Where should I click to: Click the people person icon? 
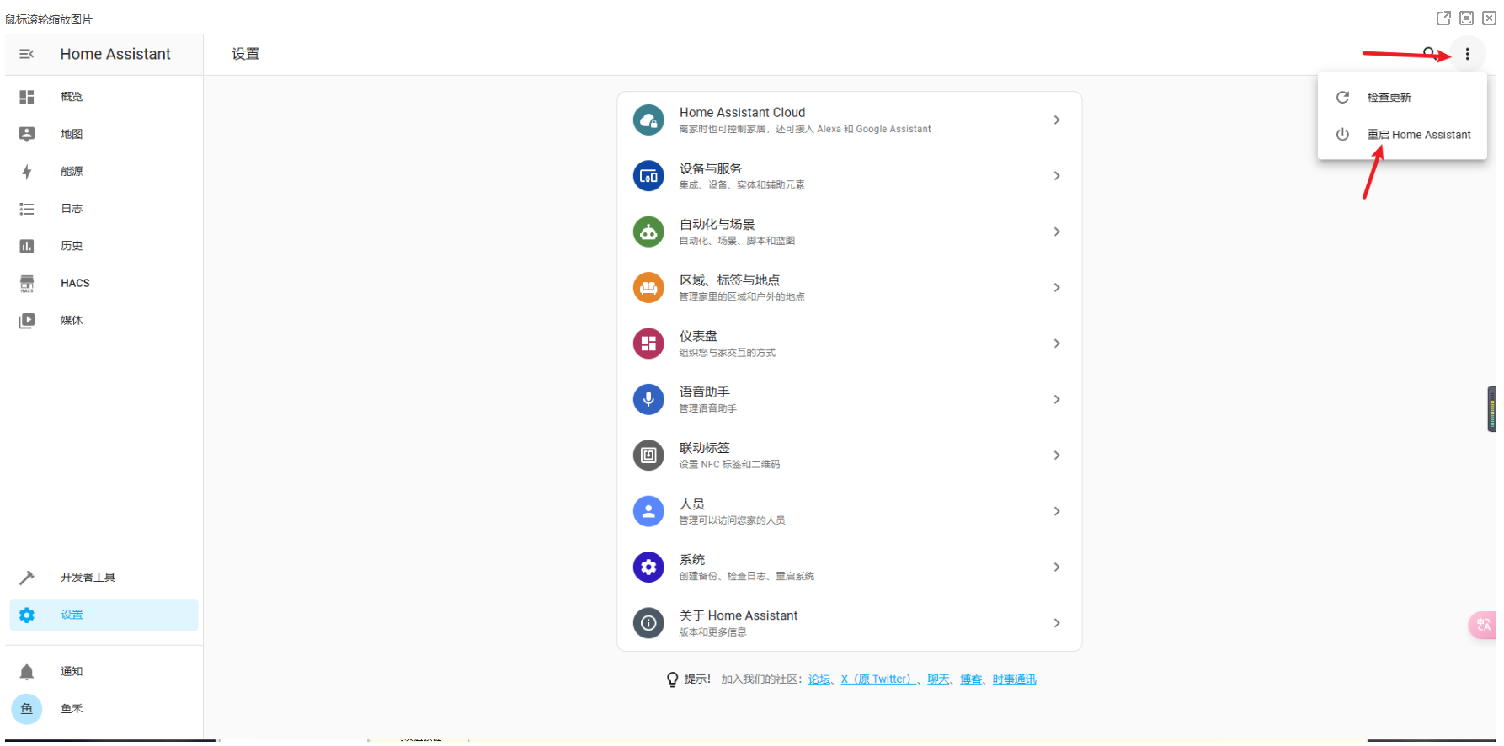click(648, 511)
